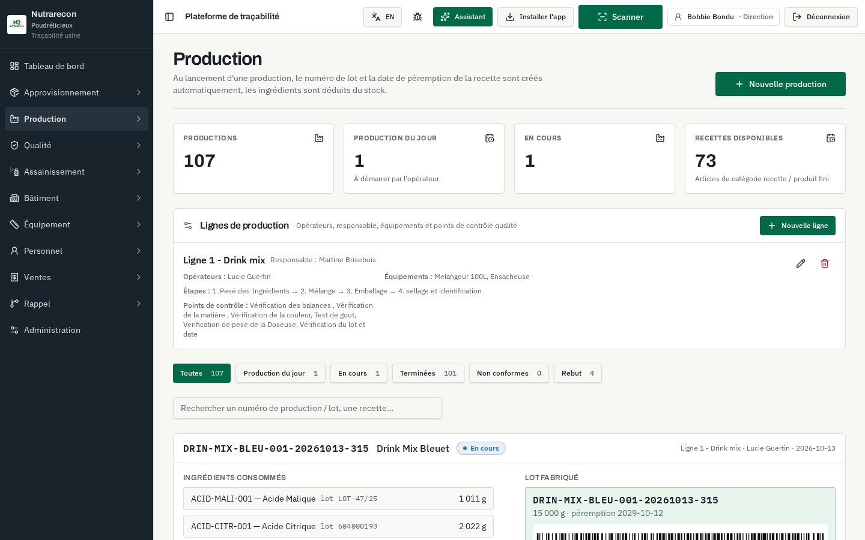Filter Non conformes productions

coord(509,373)
